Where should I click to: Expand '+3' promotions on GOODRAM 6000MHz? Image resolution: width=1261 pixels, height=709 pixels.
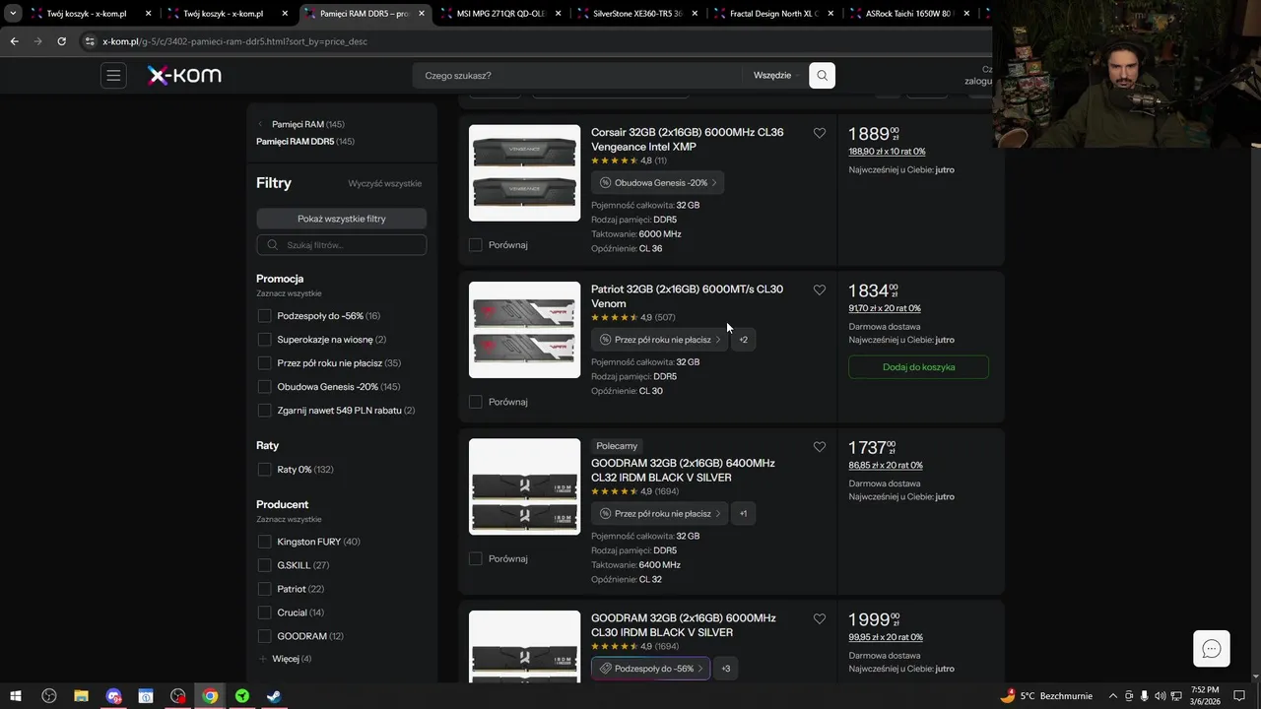tap(725, 669)
